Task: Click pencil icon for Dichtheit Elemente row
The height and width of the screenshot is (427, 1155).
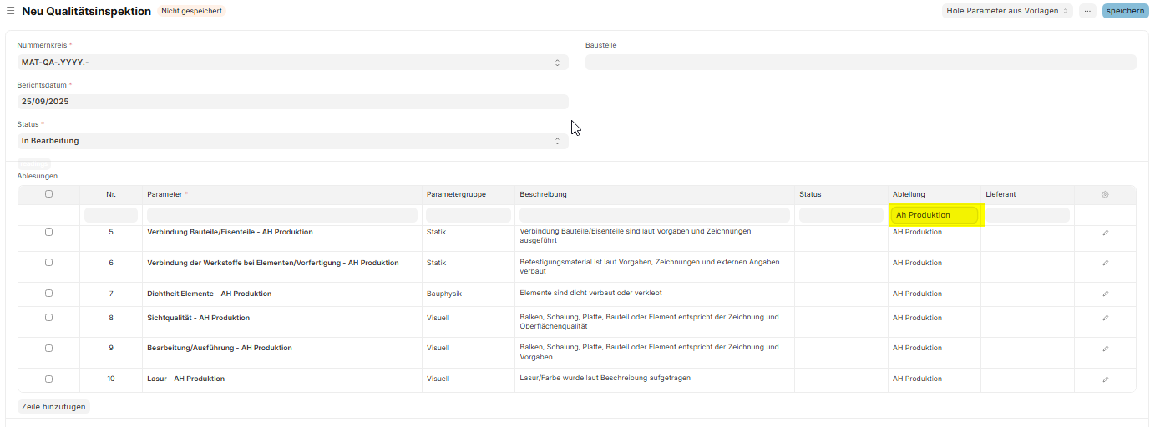Action: pos(1105,294)
